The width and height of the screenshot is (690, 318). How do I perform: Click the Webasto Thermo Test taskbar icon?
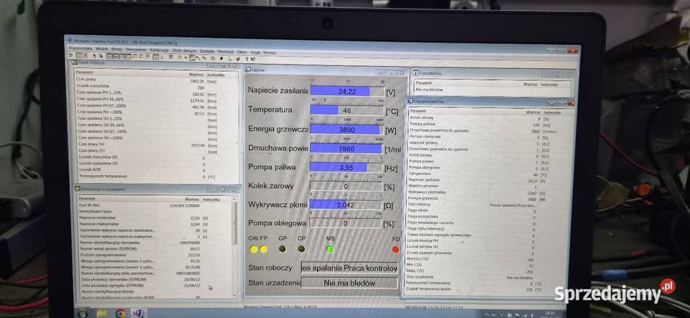point(138,314)
